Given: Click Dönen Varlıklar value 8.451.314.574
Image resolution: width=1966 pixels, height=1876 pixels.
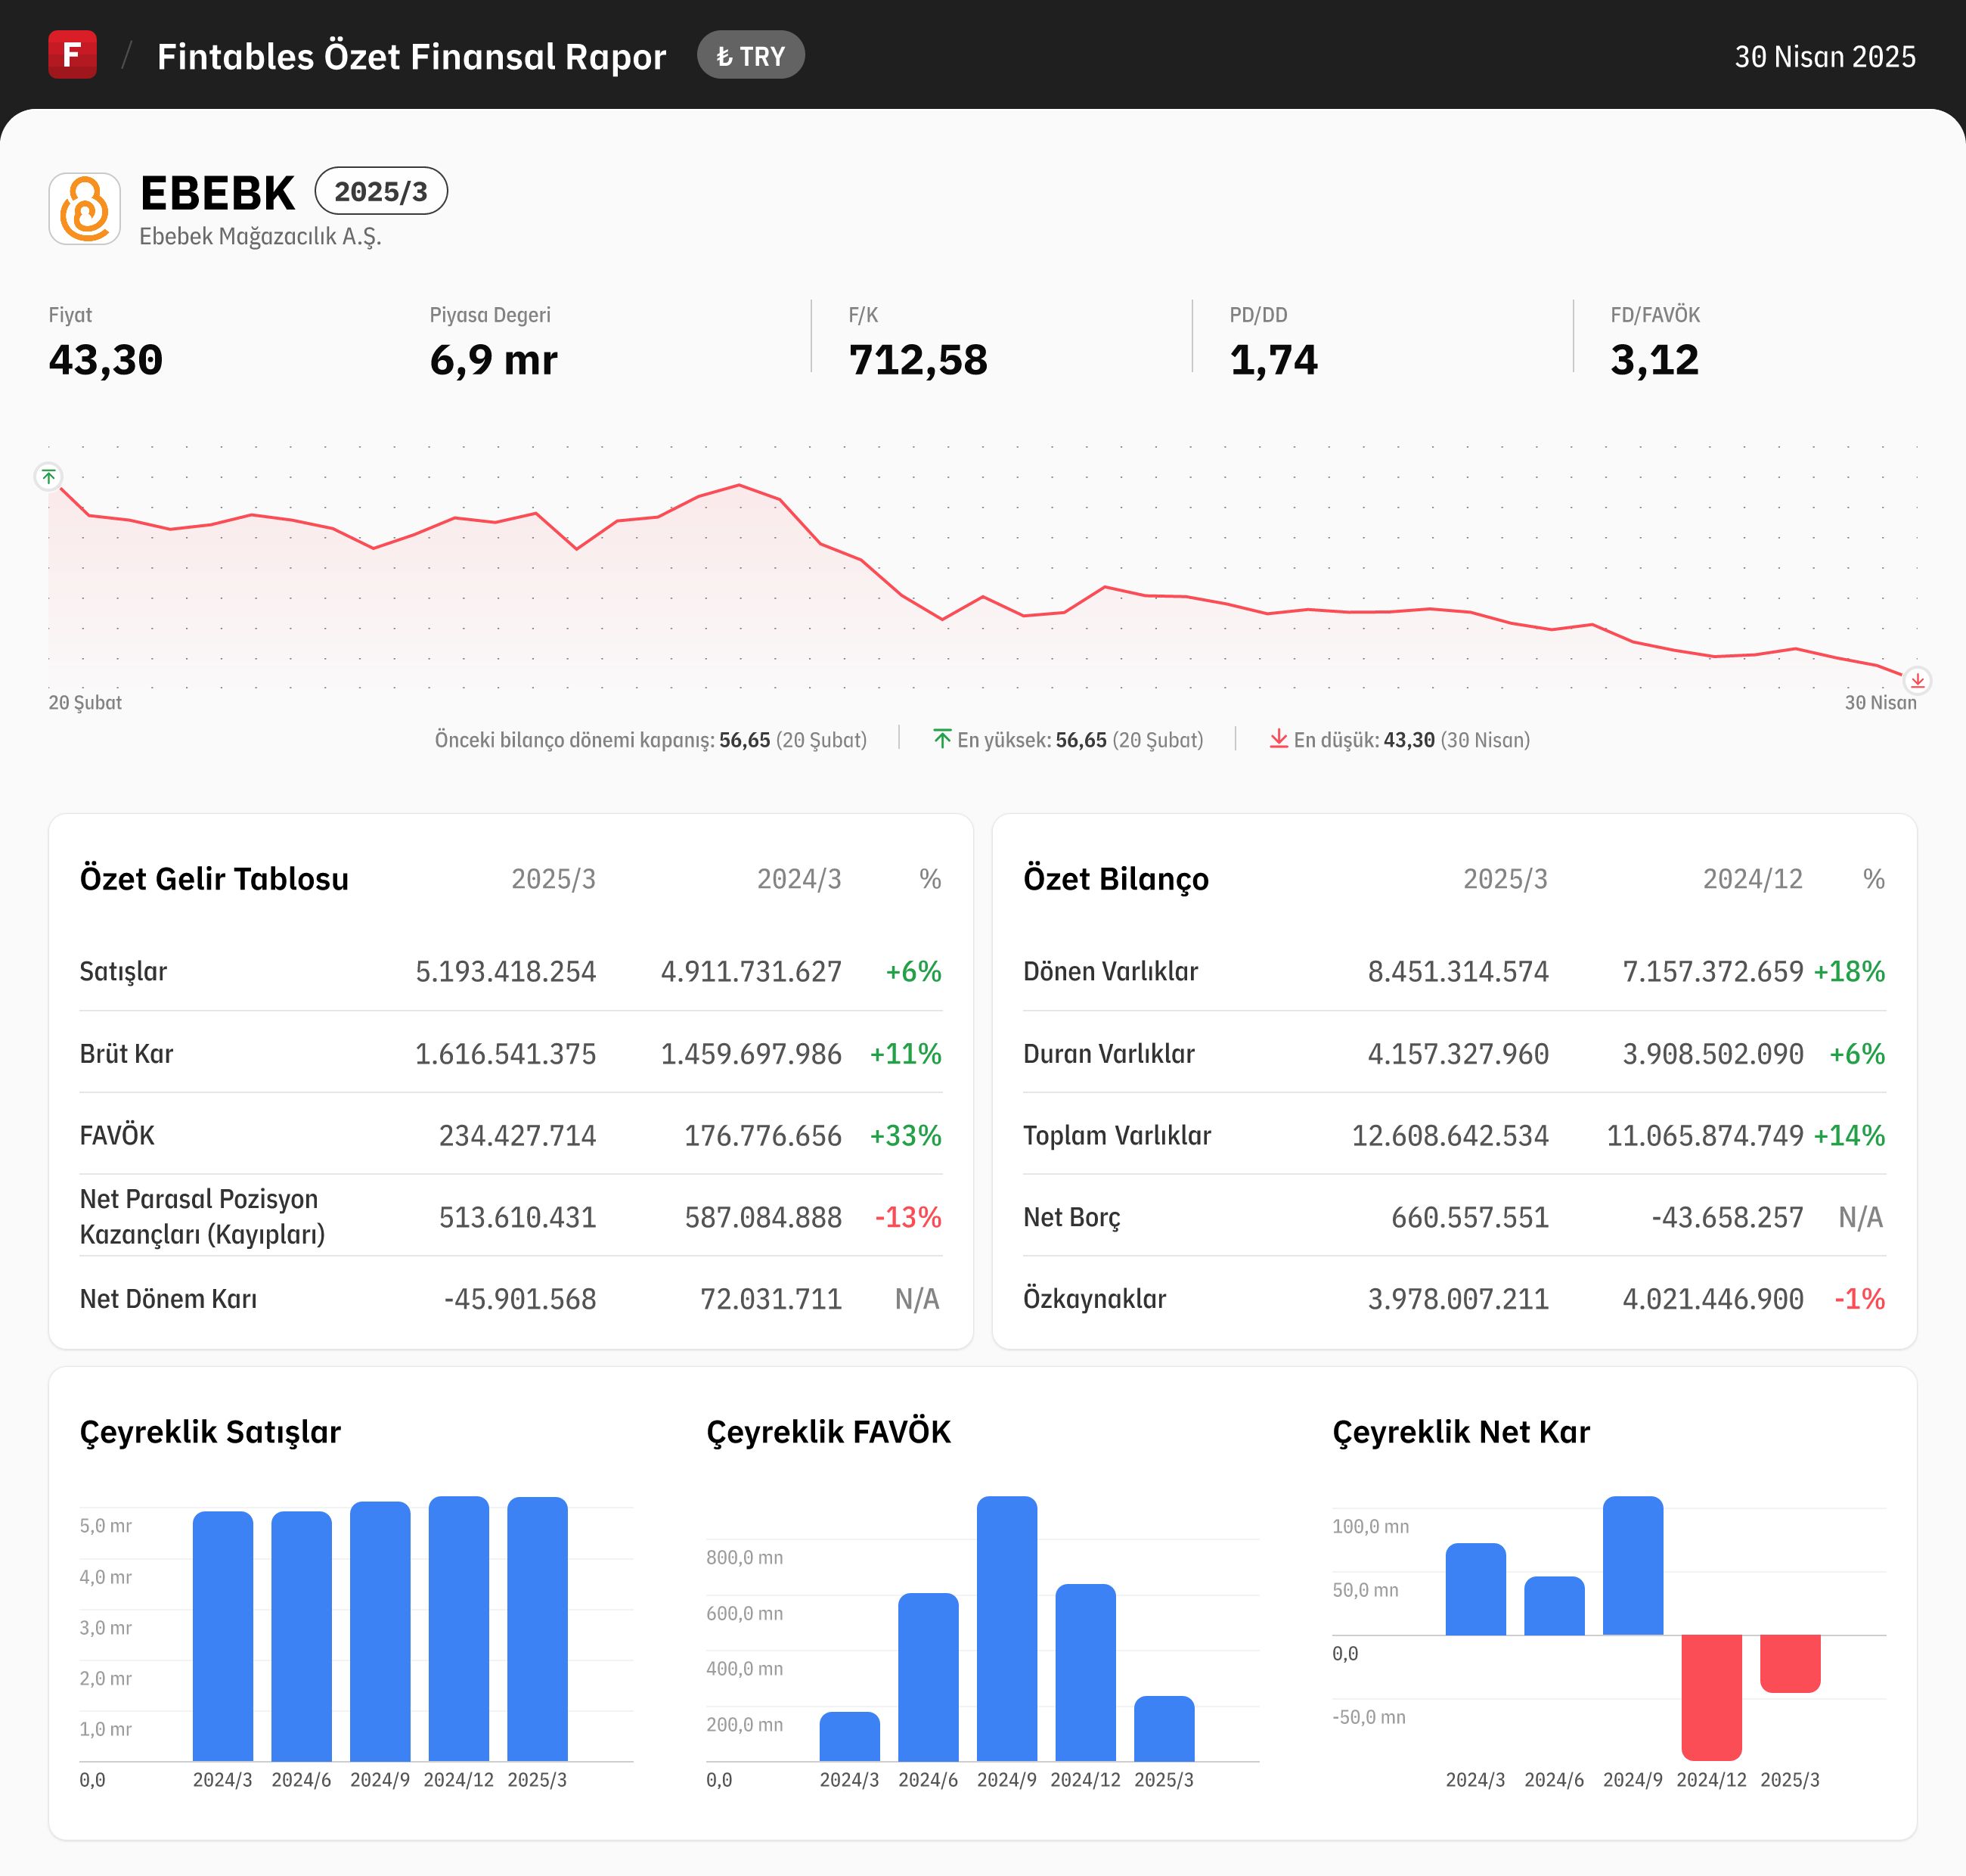Looking at the screenshot, I should point(1459,971).
